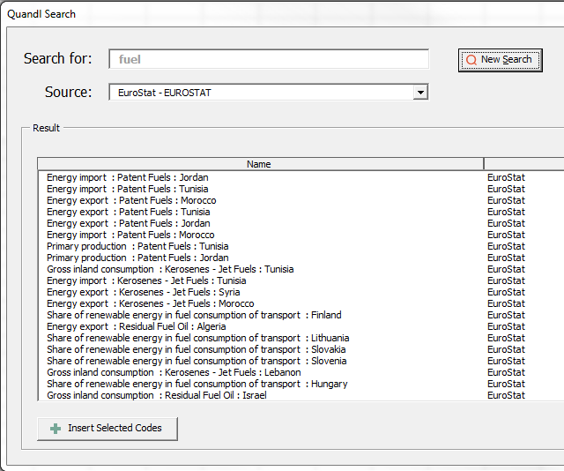Image resolution: width=564 pixels, height=471 pixels.
Task: Click the New Search button
Action: click(x=500, y=60)
